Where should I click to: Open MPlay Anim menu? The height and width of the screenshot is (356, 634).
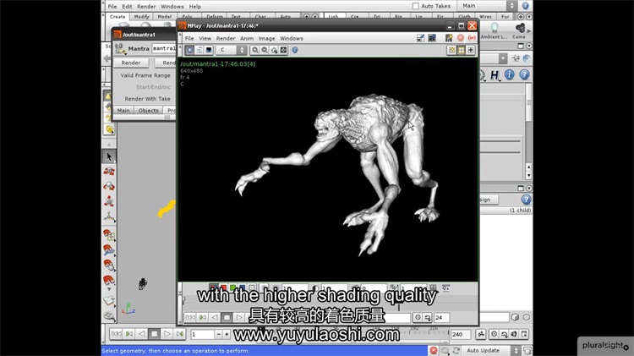tap(247, 38)
